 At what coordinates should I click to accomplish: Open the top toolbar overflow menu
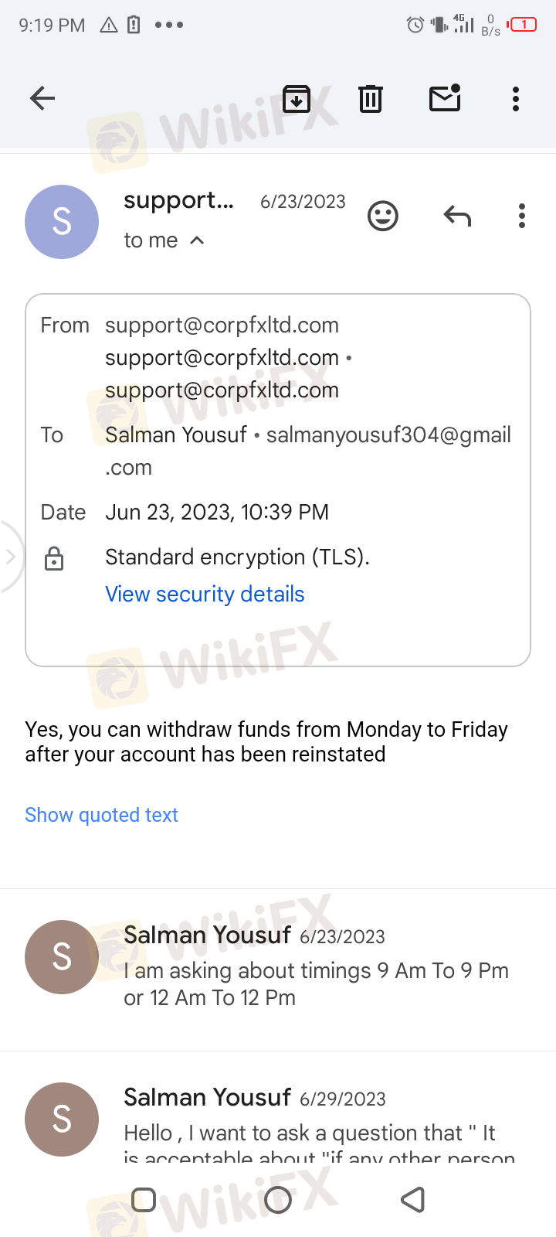516,98
